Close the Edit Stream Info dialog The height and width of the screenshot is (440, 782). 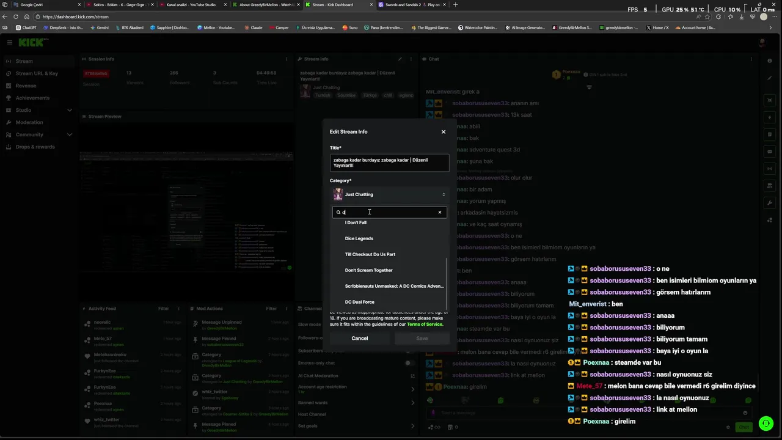pyautogui.click(x=444, y=132)
